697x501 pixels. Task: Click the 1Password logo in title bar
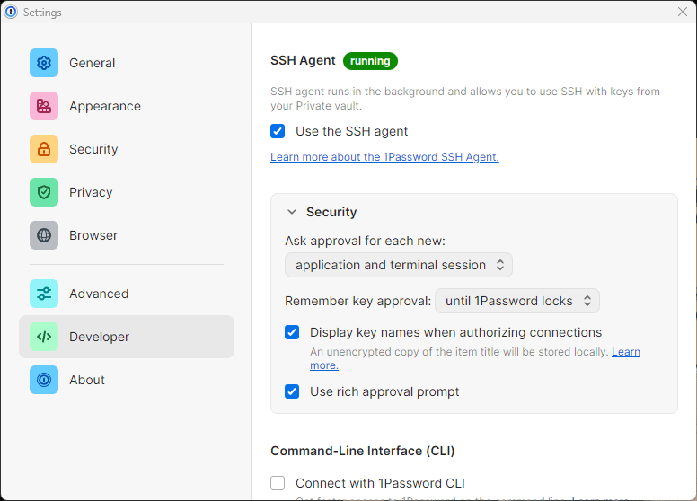[11, 12]
